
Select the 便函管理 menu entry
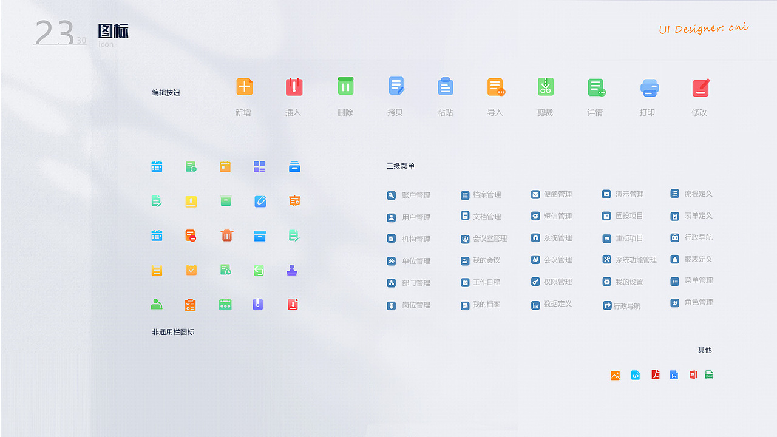pos(551,194)
